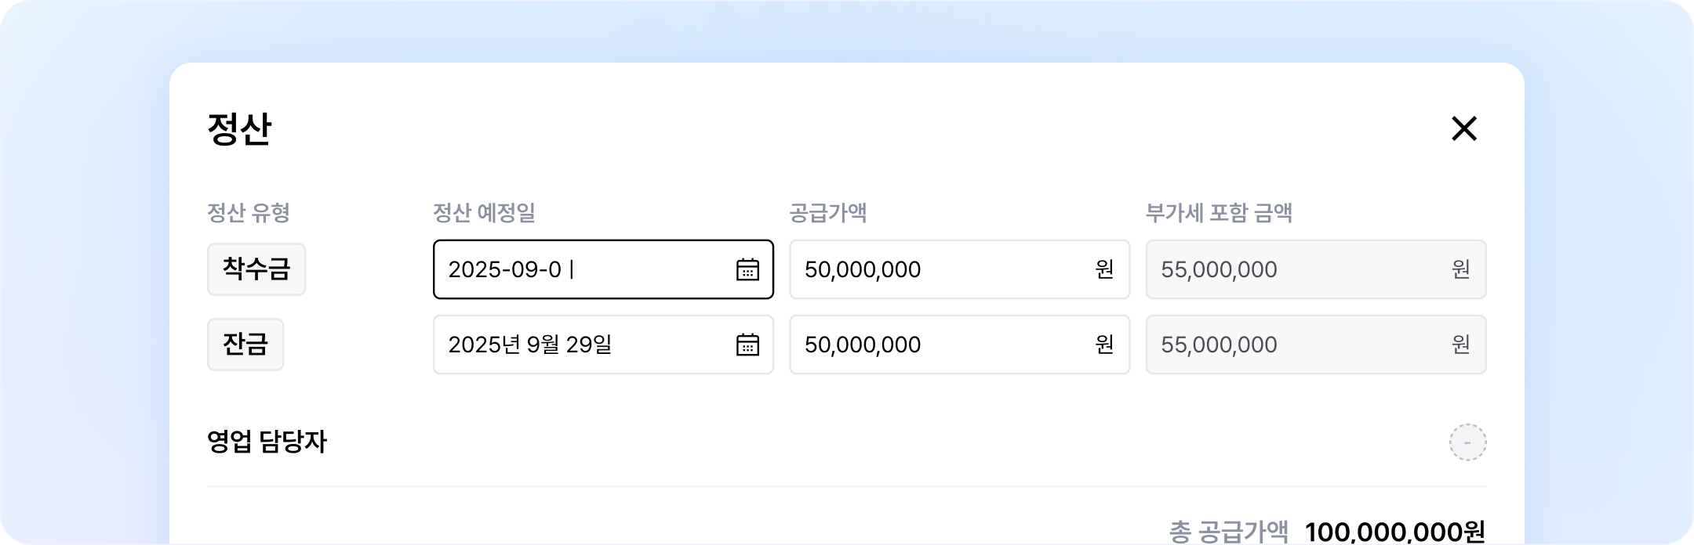Open calendar picker for 잔금 date
The width and height of the screenshot is (1694, 545).
[x=747, y=345]
